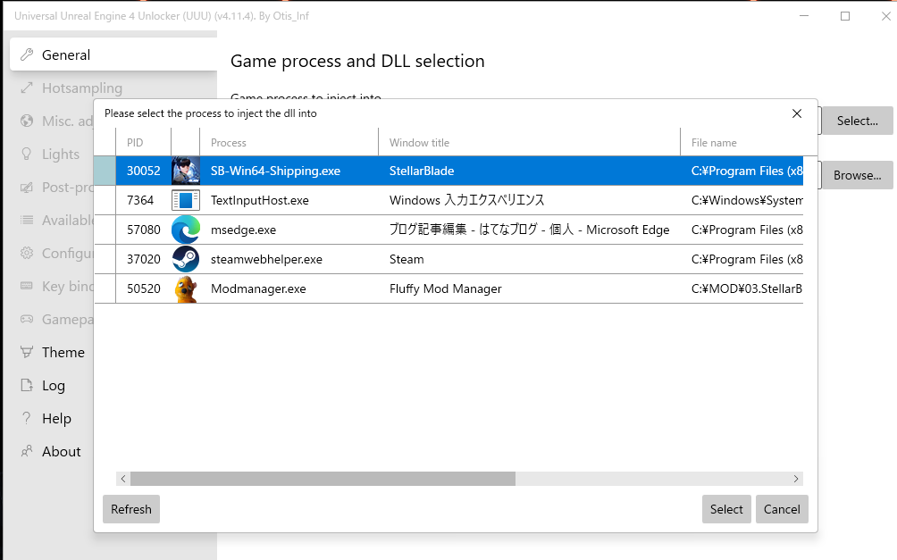897x560 pixels.
Task: Click the Gamepad sidebar icon
Action: [x=27, y=319]
